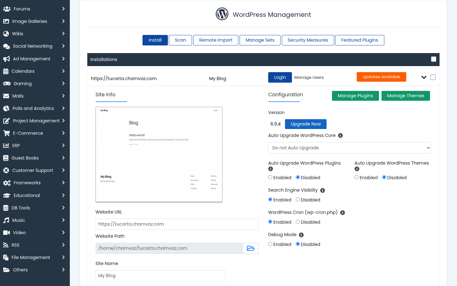
Task: Click the Others folder icon
Action: coord(6,270)
